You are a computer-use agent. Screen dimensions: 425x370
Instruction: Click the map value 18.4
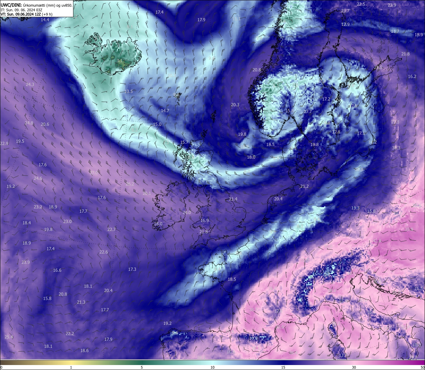click(x=27, y=223)
